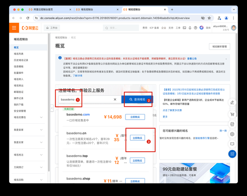Viewport: 247px width, 196px height.
Task: Bookmark this page with the star
Action: 209,18
